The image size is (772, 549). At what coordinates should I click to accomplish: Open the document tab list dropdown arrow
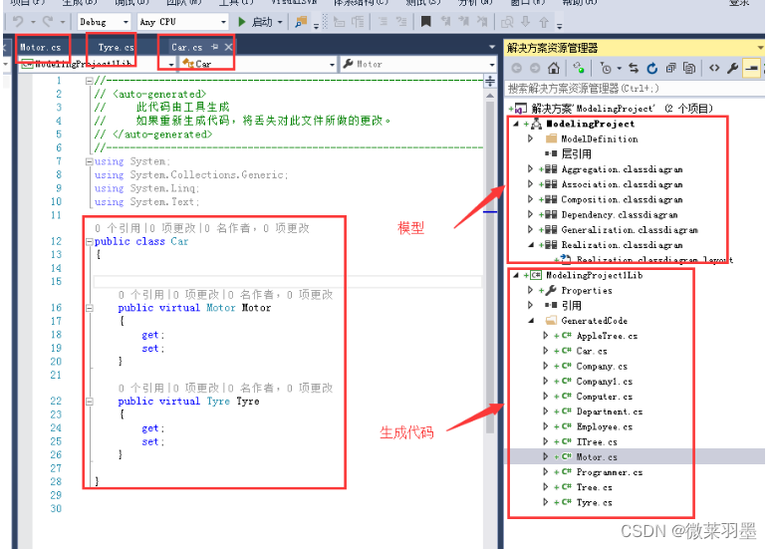[492, 47]
